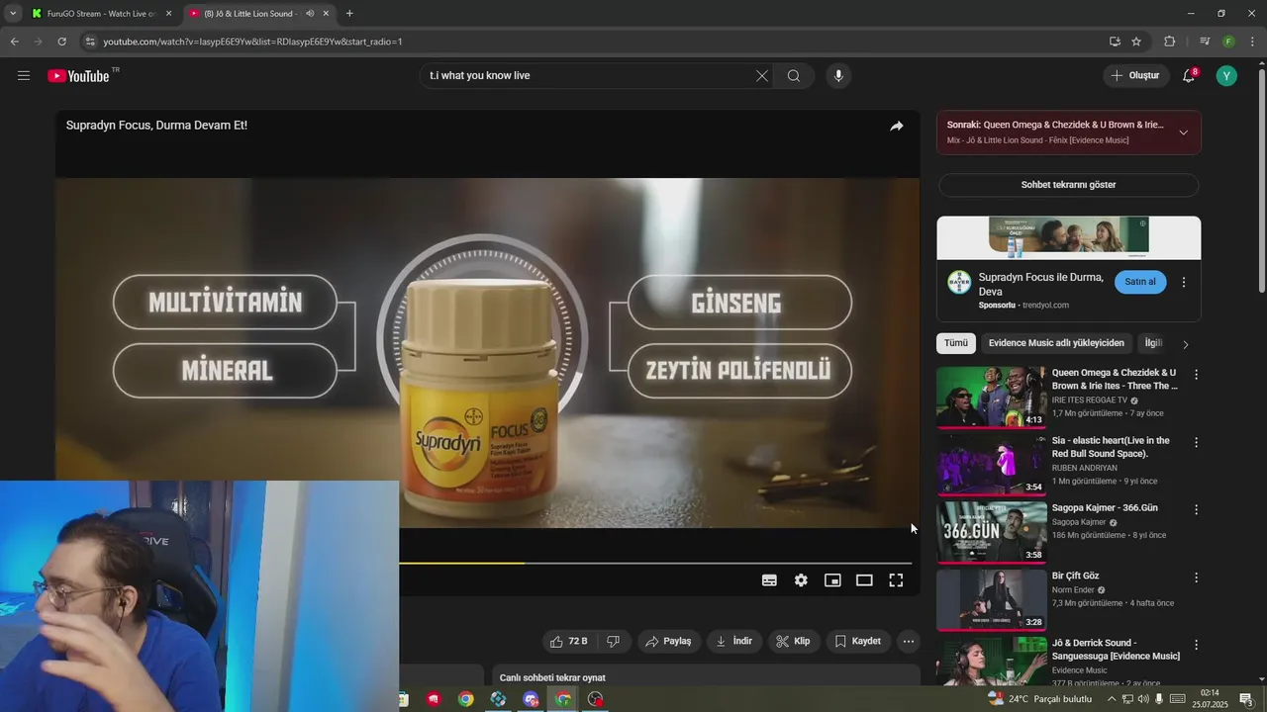Open the player settings gear
The height and width of the screenshot is (712, 1267).
(801, 580)
